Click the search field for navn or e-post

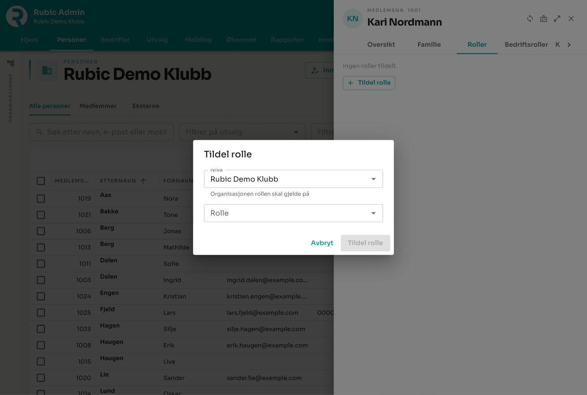click(x=101, y=132)
